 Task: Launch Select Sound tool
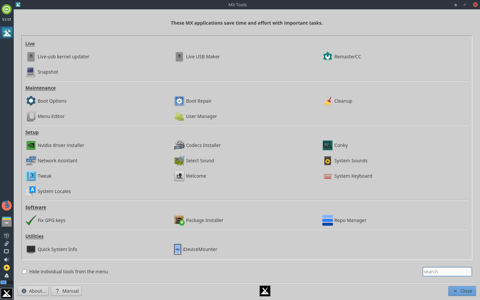pyautogui.click(x=194, y=161)
